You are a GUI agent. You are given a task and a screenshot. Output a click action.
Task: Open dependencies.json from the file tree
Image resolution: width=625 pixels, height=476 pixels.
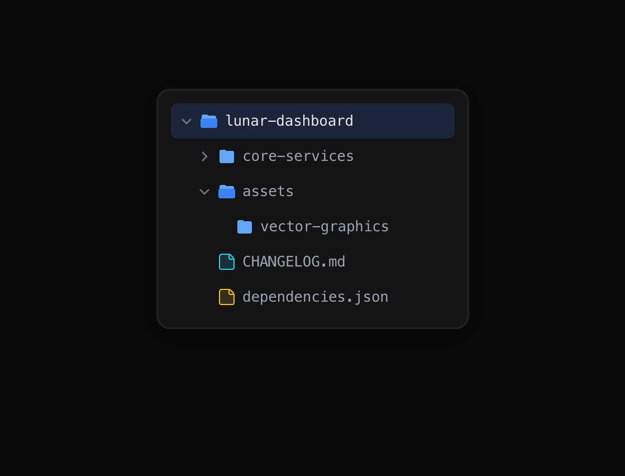coord(316,297)
